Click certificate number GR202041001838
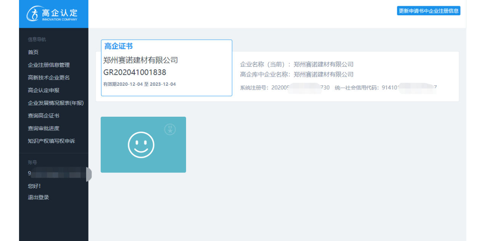The height and width of the screenshot is (241, 488). point(135,72)
